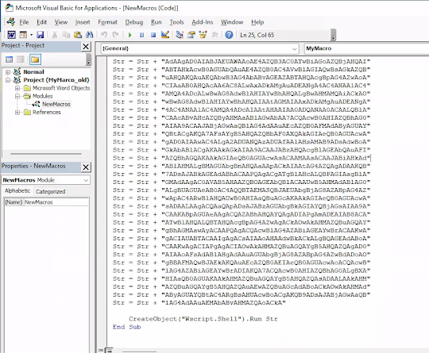Open the Tools menu
Screen dimensions: 429x353
coord(176,22)
